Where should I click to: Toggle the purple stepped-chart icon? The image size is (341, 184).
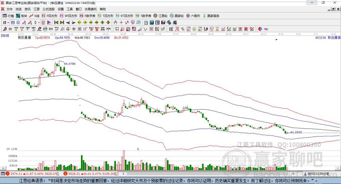click(x=24, y=23)
